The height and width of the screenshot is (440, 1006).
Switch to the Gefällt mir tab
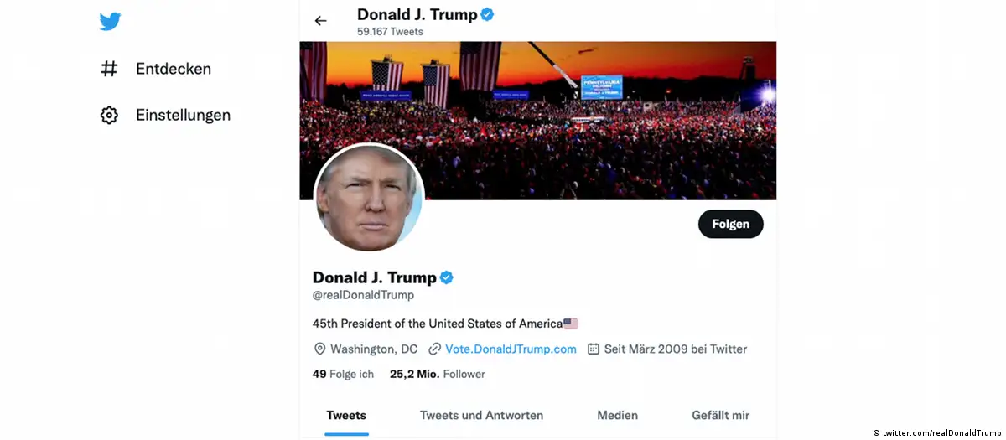720,415
